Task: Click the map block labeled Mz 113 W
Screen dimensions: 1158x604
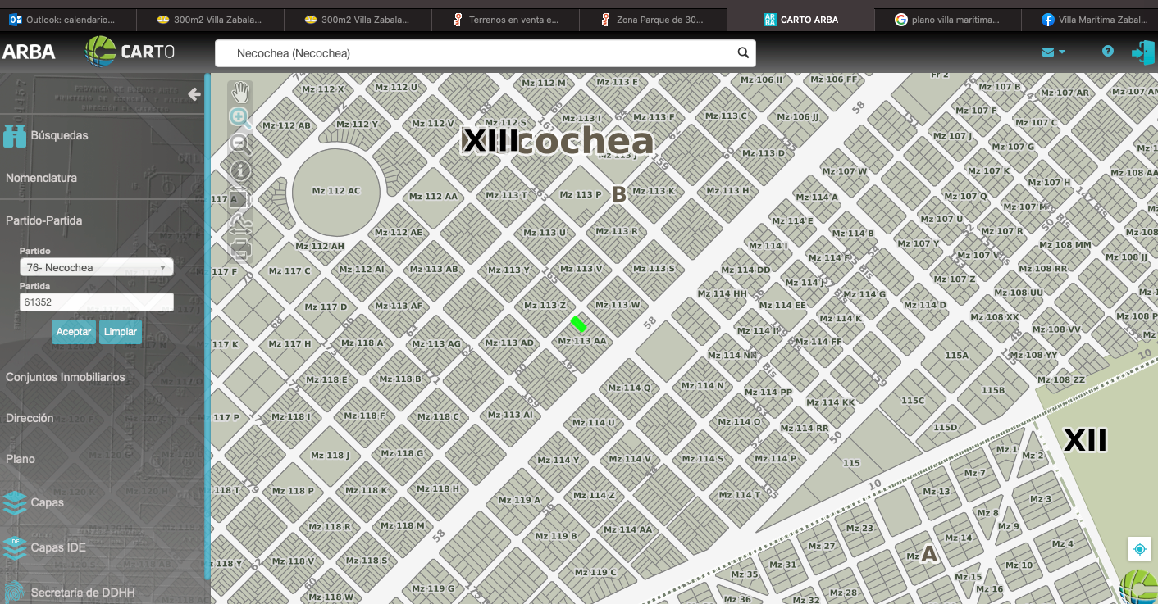Action: pyautogui.click(x=620, y=305)
